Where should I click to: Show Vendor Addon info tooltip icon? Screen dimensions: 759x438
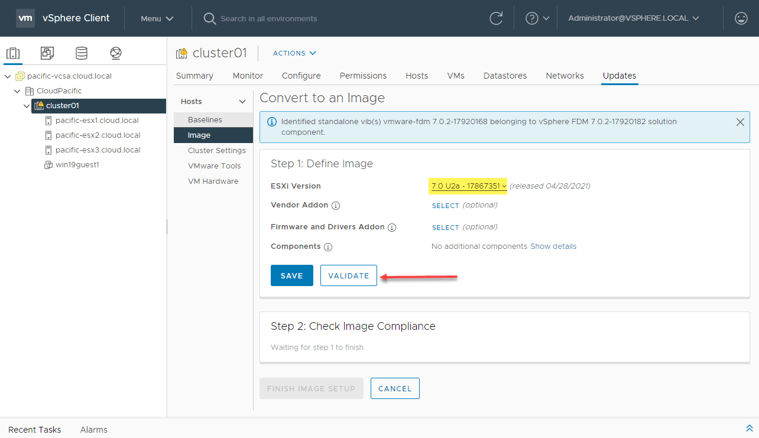point(336,206)
